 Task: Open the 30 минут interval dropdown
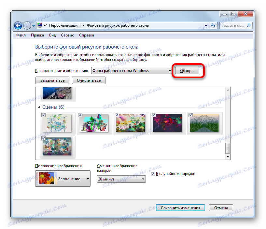[x=121, y=179]
